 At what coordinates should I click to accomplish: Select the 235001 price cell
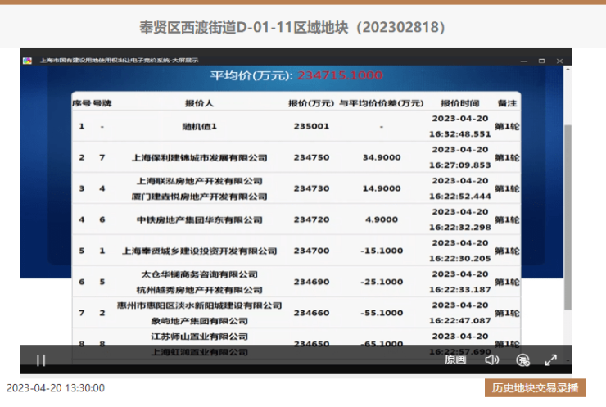tap(311, 126)
